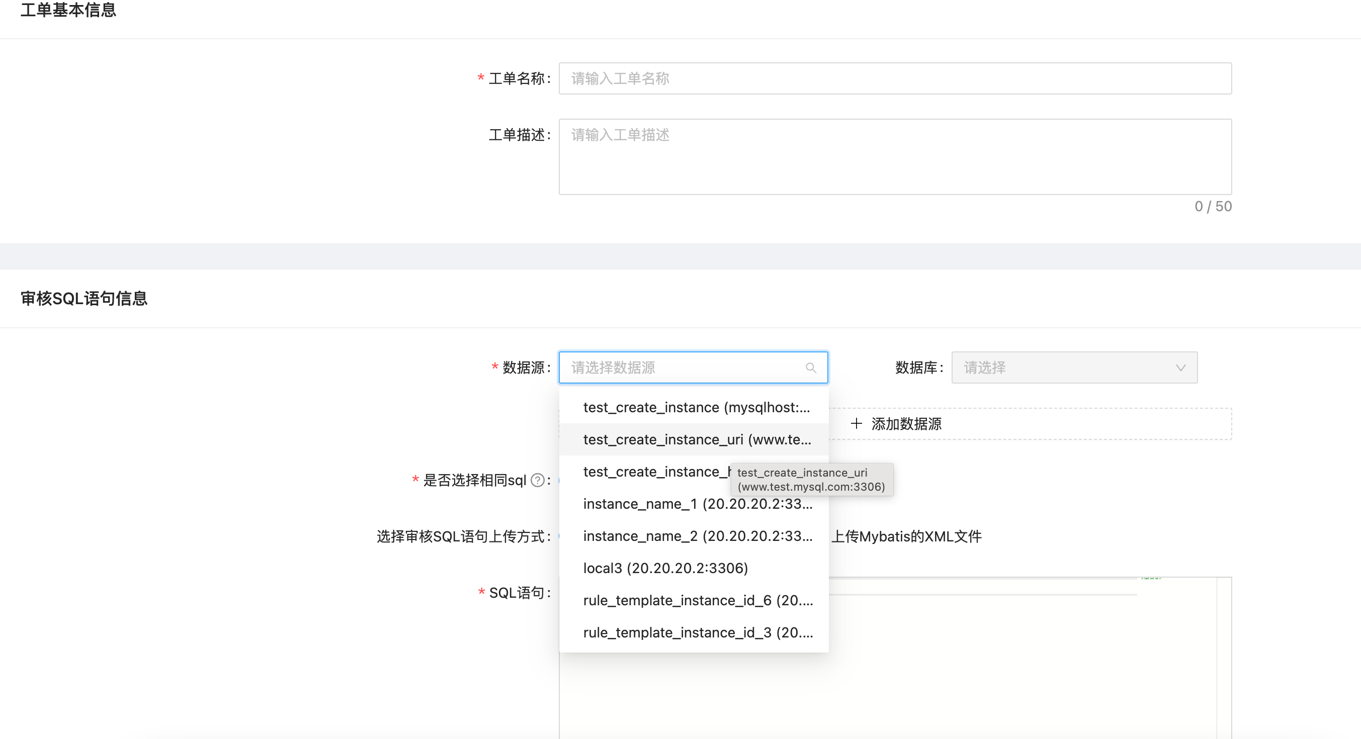Choose rule_template_instance_id_3 option
Screen dimensions: 1361x739
point(694,633)
